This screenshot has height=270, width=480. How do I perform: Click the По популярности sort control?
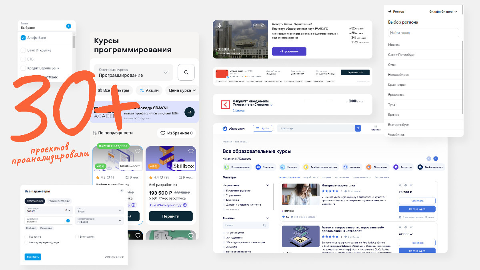[x=112, y=133]
